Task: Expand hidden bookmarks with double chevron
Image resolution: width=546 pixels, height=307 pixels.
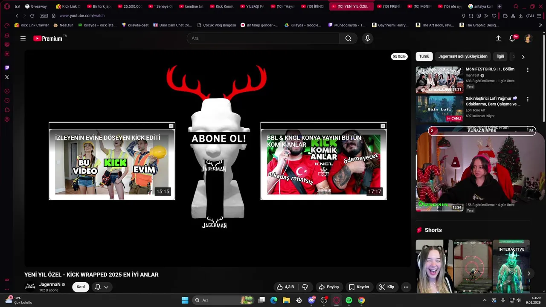Action: pos(541,25)
